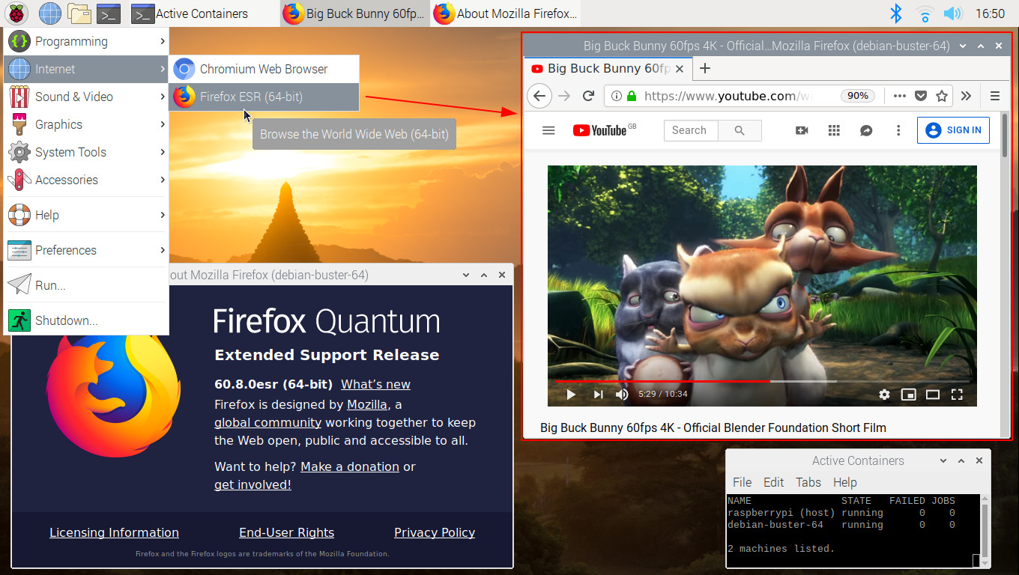
Task: Switch to Big Buck Bunny taskbar window
Action: click(x=355, y=13)
